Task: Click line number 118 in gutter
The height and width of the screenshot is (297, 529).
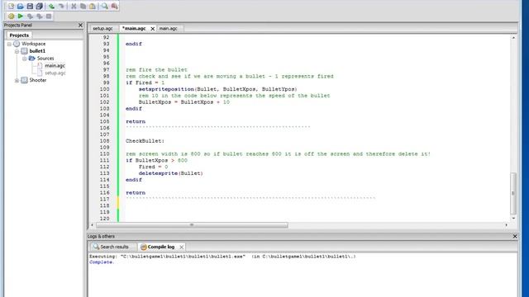Action: (105, 205)
